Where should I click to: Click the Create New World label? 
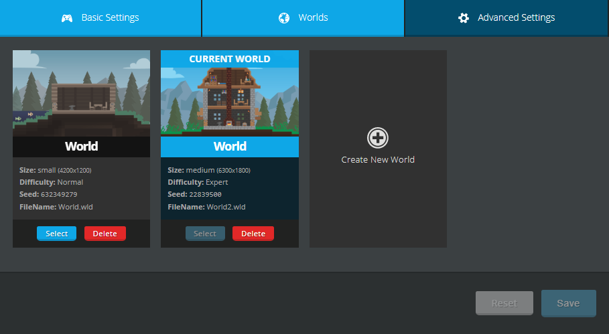coord(378,160)
